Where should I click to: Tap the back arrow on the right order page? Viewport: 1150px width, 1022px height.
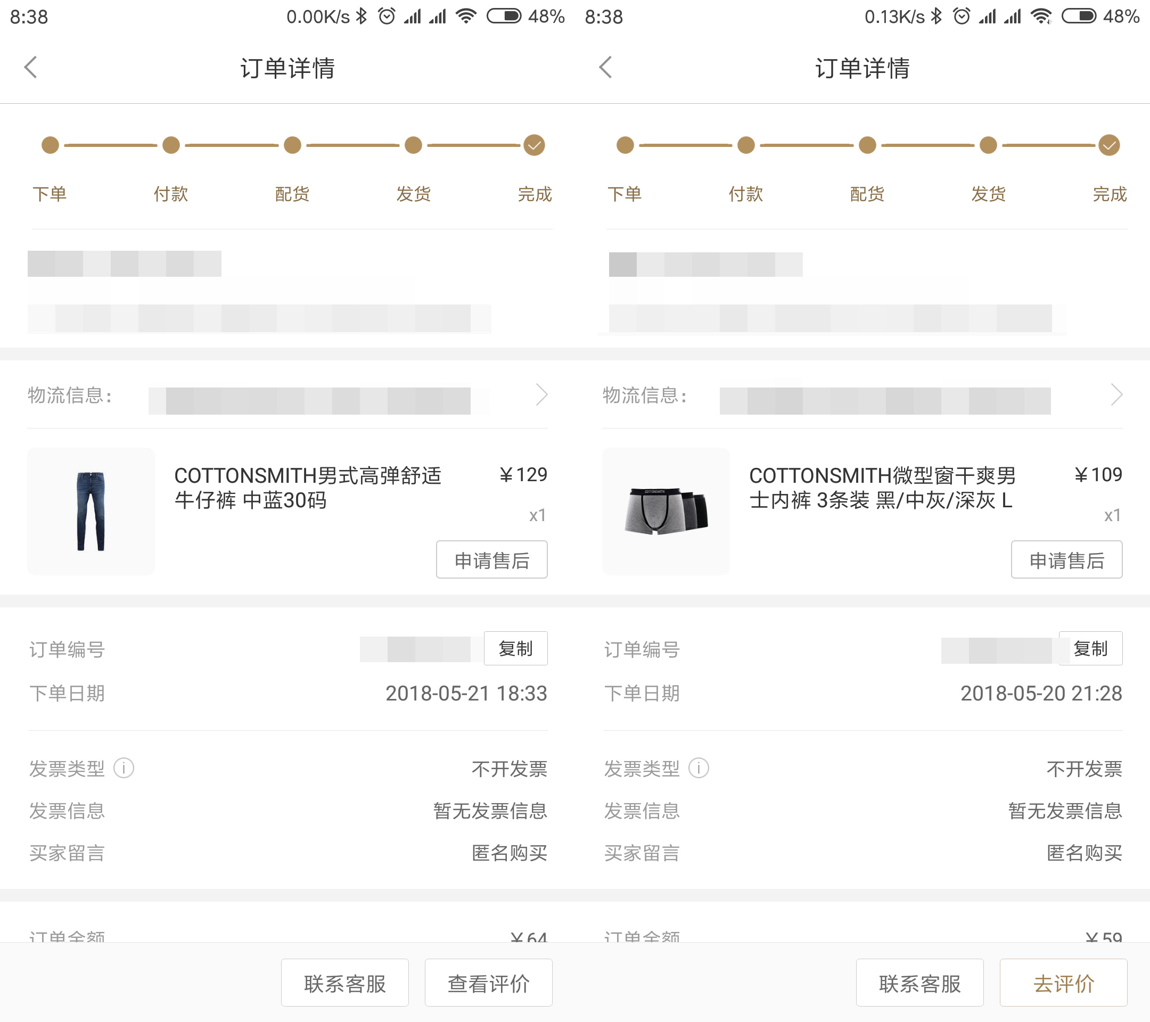(x=606, y=67)
